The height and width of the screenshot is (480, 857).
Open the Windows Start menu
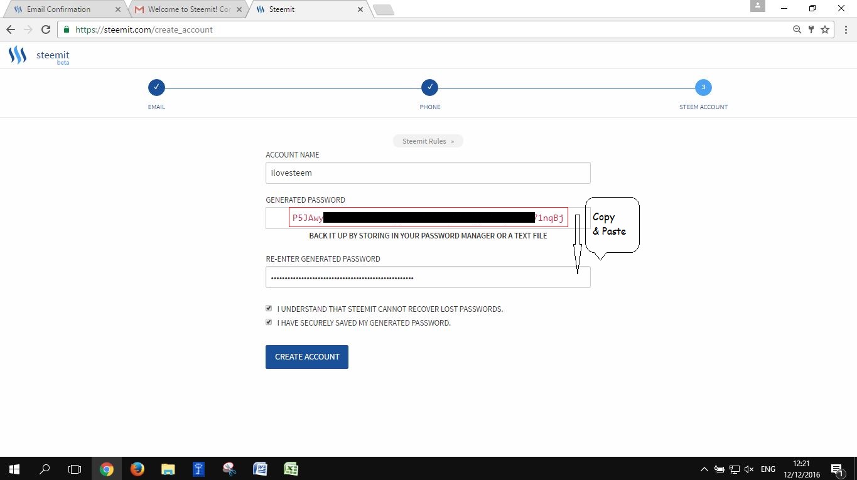coord(14,469)
